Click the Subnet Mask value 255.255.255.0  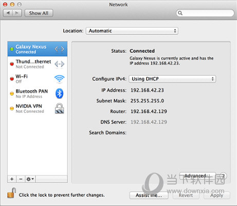point(147,101)
